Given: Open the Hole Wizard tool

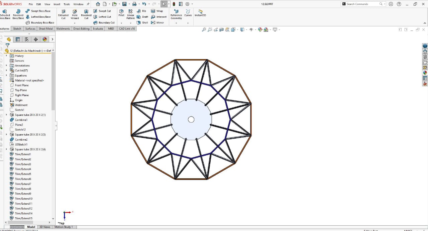Looking at the screenshot, I should tap(75, 15).
